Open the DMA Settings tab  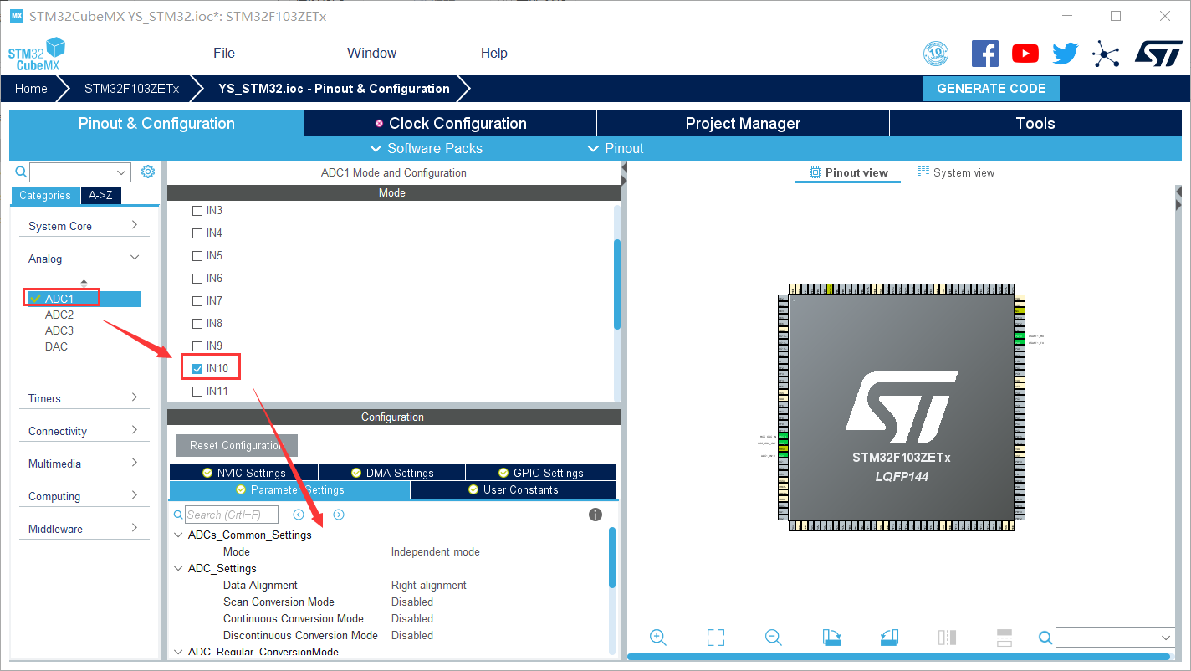pos(392,473)
